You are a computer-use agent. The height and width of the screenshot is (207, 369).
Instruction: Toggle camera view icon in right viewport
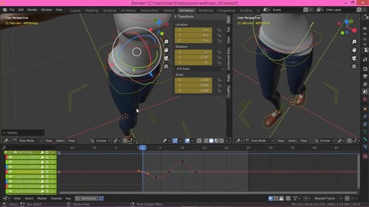[354, 58]
